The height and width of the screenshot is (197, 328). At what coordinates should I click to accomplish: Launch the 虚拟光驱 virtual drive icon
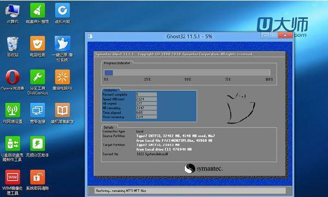[x=62, y=10]
